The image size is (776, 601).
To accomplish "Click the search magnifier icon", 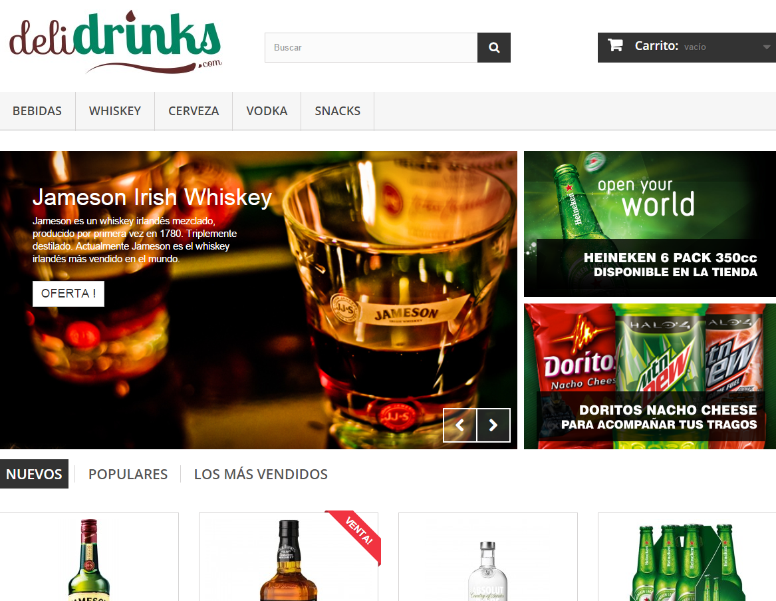I will [x=493, y=47].
